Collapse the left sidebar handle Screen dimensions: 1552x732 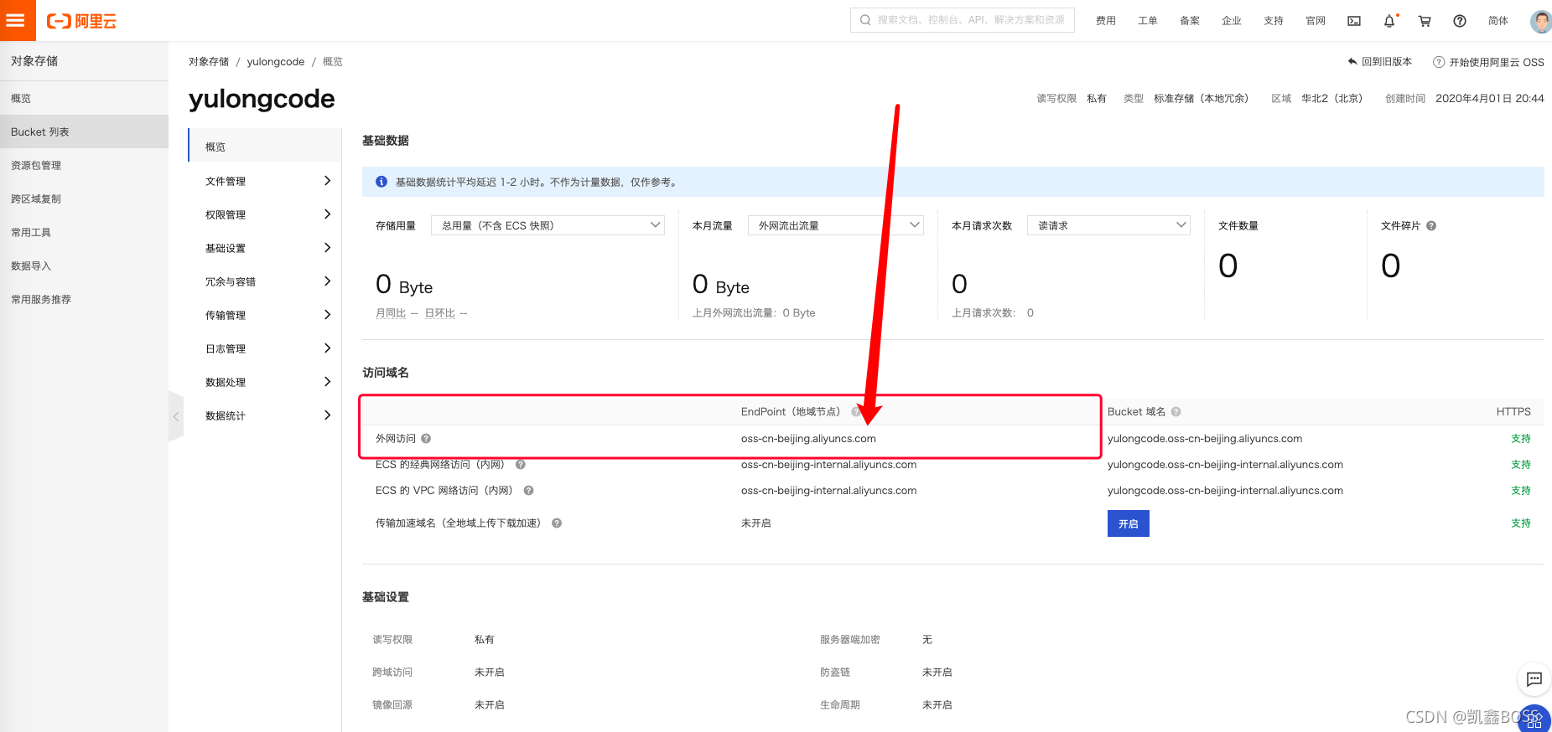tap(176, 416)
